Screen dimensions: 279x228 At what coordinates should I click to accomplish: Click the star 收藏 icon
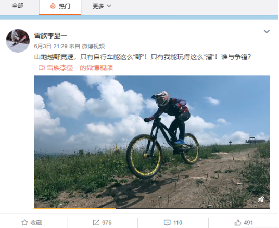pos(24,223)
